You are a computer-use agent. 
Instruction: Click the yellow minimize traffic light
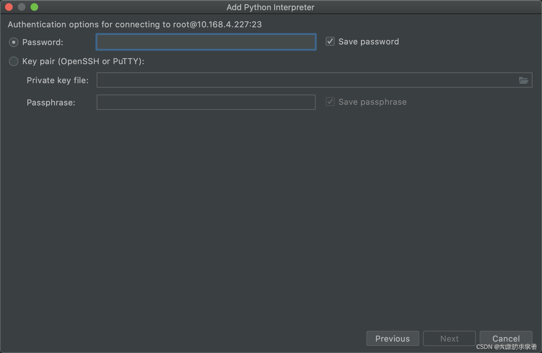21,7
